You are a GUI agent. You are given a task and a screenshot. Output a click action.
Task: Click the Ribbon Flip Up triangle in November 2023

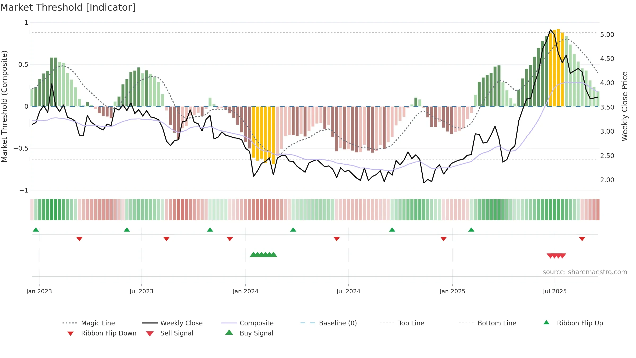pos(210,230)
